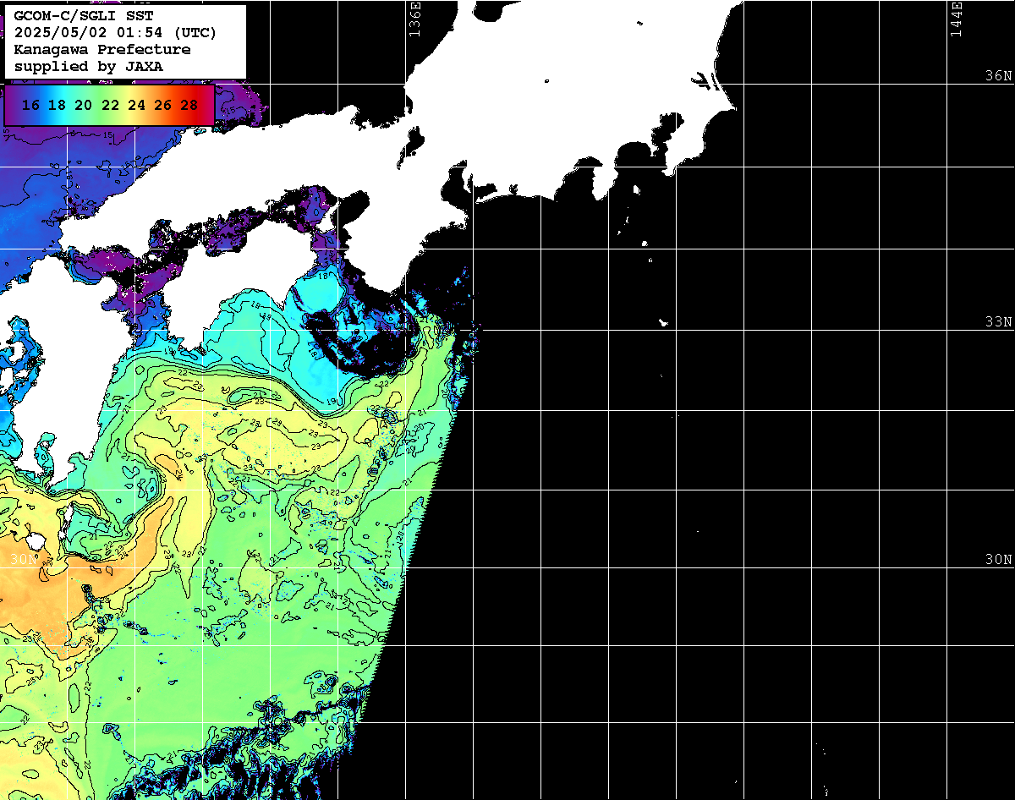
Task: Click the 33N latitude label
Action: [x=998, y=322]
